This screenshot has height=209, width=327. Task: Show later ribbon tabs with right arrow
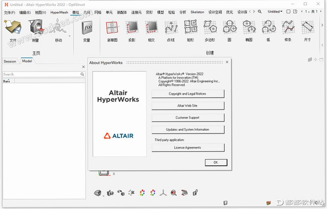tap(254, 12)
